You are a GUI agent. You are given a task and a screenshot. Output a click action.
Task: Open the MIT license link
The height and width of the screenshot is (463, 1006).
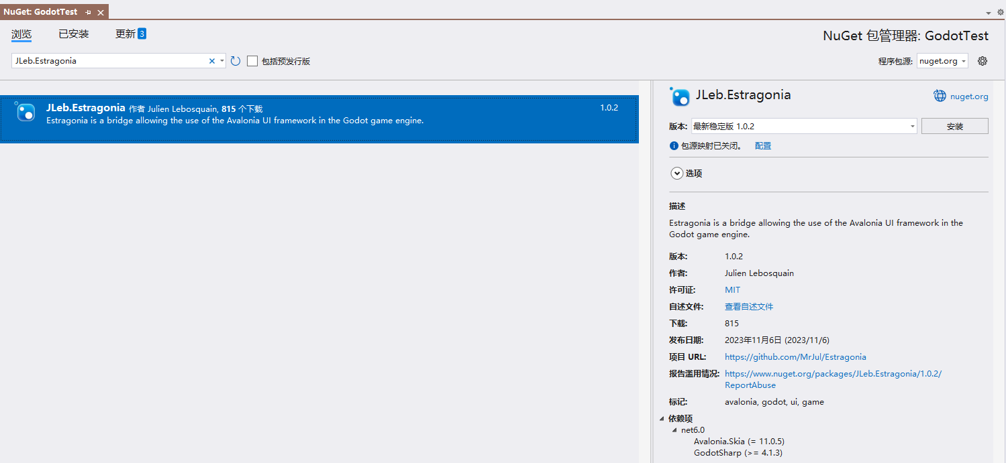pos(732,290)
